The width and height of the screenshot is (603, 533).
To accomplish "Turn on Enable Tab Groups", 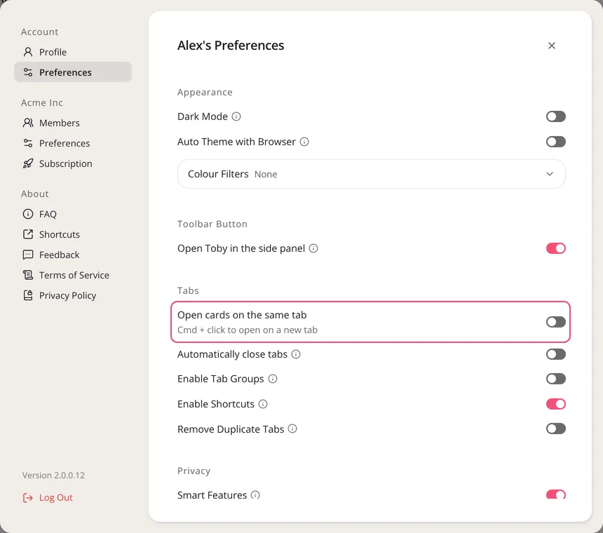I will point(556,379).
